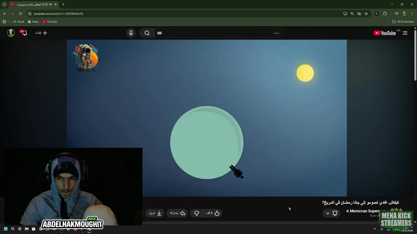Use the page vertical scrollbar

(x=415, y=55)
